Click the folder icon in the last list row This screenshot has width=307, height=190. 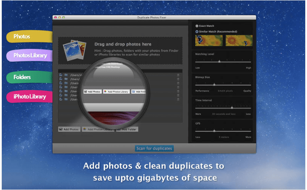(66, 98)
